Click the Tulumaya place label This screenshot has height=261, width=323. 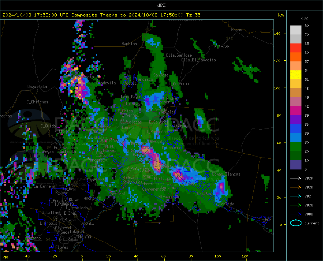pyautogui.click(x=134, y=104)
